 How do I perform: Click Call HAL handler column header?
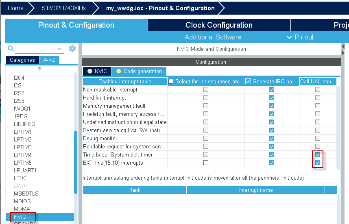318,81
